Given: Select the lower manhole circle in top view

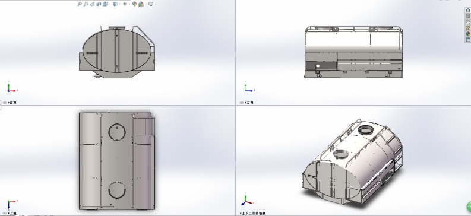Looking at the screenshot, I should click(x=117, y=190).
